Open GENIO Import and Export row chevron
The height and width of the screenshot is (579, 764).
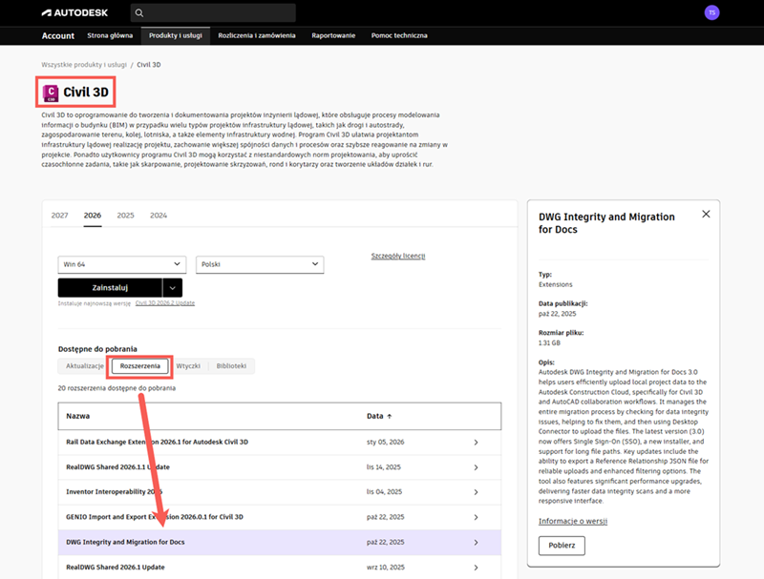pos(476,517)
